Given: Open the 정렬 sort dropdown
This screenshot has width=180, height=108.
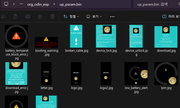Looking at the screenshot, I should pyautogui.click(x=71, y=16).
